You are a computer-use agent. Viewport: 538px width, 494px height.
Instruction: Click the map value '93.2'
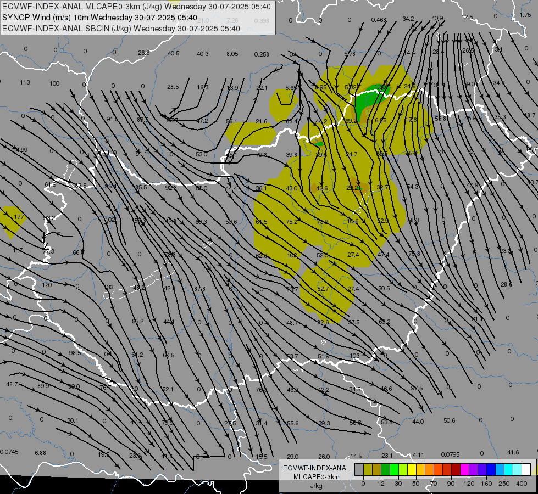49,218
